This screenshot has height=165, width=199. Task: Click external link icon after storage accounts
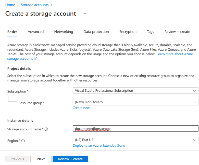pos(35,59)
